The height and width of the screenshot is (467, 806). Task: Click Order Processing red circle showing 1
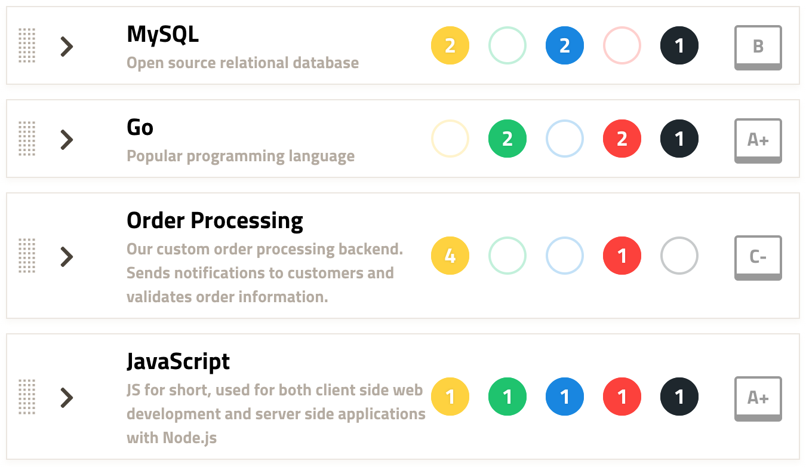[622, 256]
